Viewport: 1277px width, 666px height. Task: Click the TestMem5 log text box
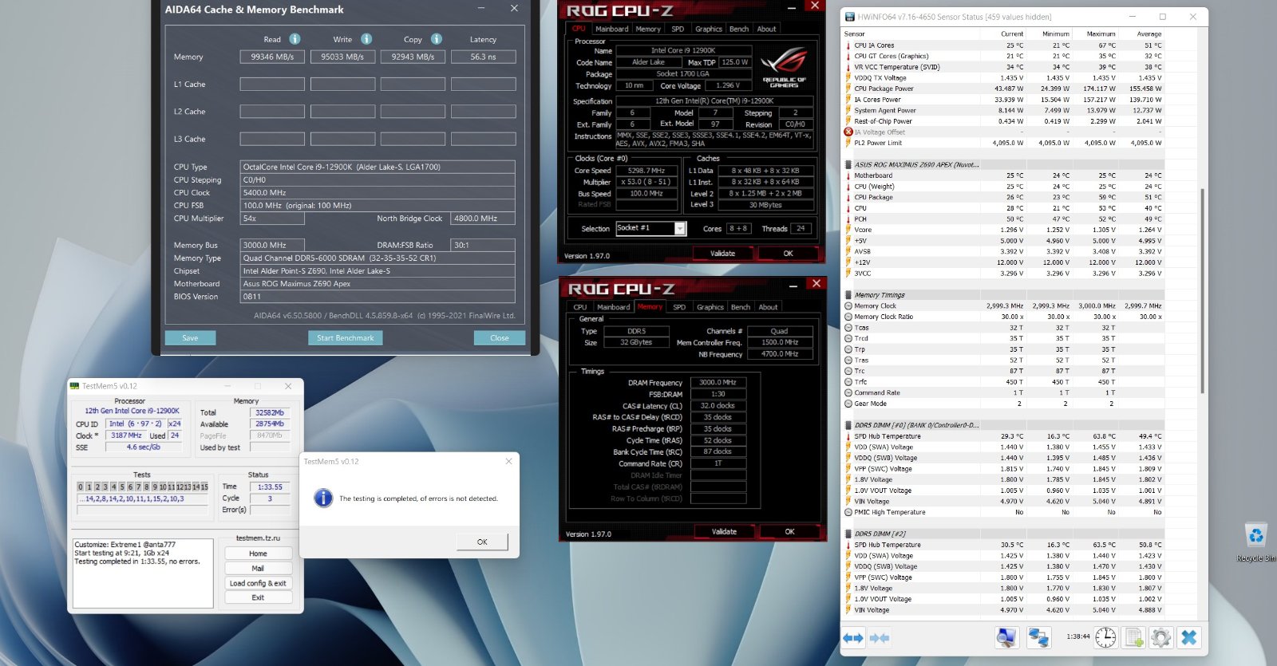[x=144, y=573]
